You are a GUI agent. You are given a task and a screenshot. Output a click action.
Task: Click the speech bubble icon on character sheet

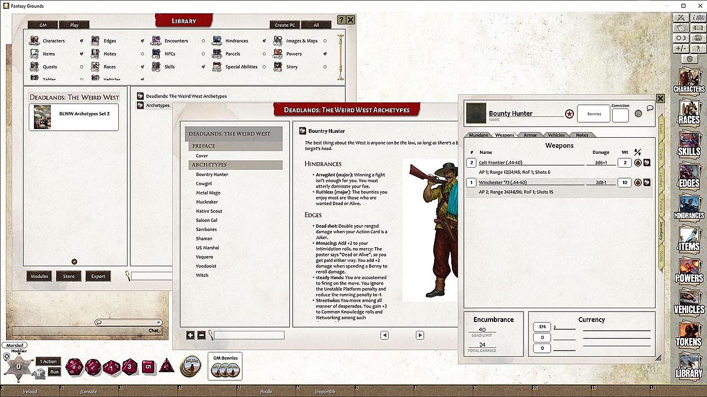[x=650, y=108]
